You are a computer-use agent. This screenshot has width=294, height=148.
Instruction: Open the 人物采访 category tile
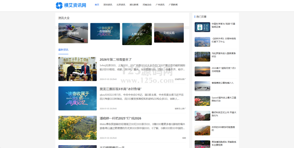pyautogui.click(x=137, y=34)
